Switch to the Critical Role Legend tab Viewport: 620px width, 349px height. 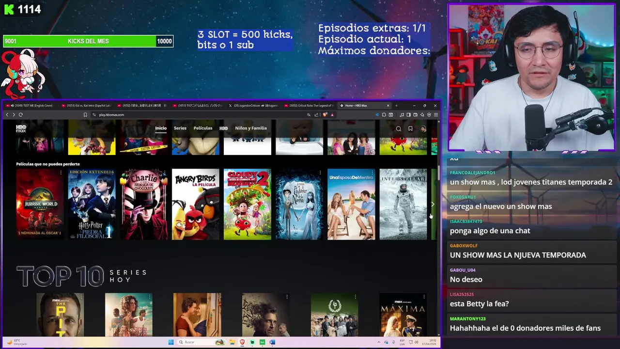[310, 106]
